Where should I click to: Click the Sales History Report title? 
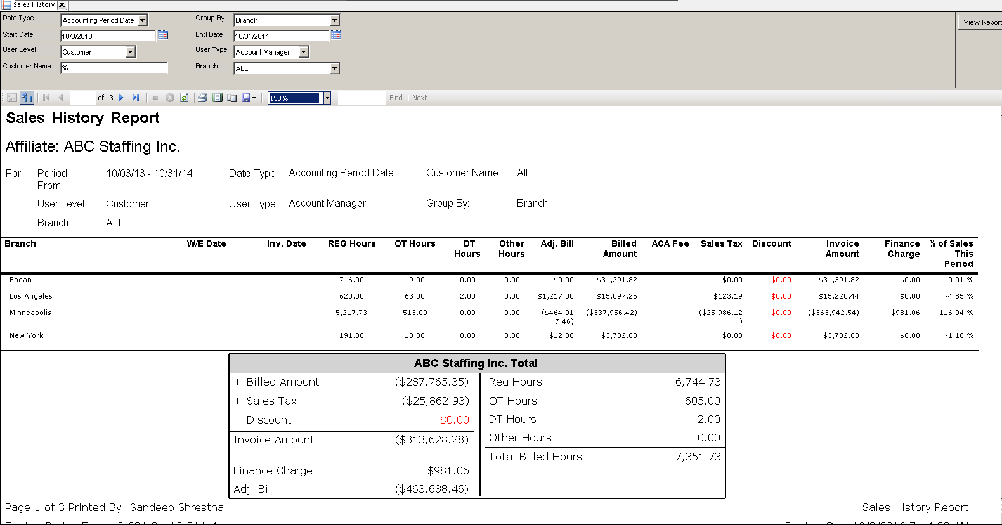tap(82, 118)
